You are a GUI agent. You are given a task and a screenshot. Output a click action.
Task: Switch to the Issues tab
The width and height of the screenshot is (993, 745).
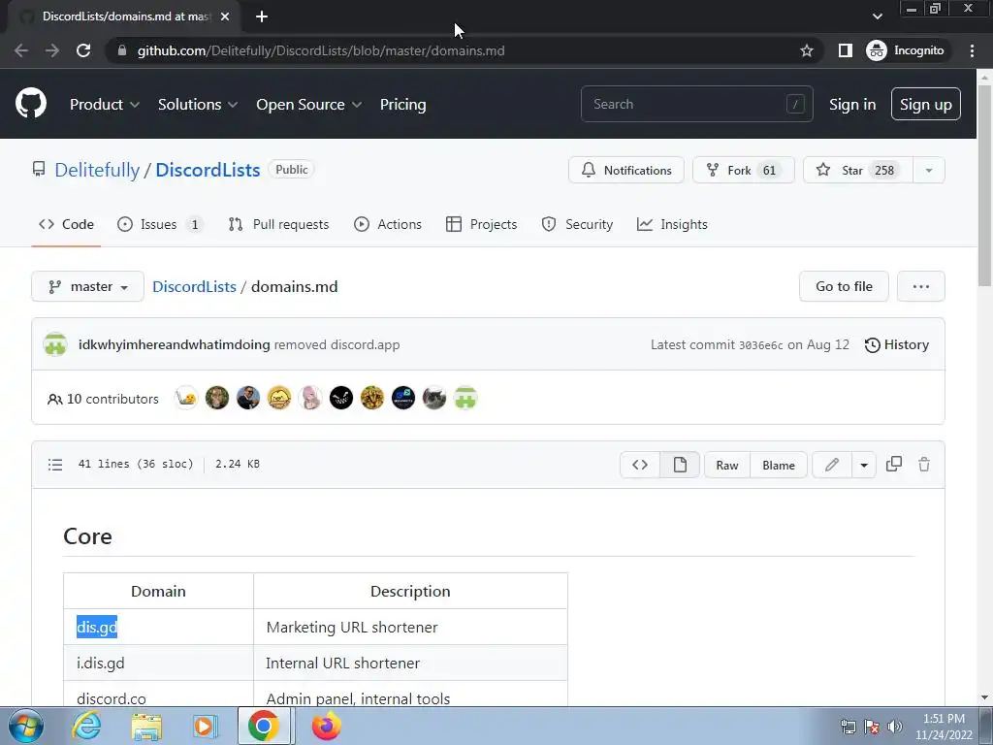point(160,224)
